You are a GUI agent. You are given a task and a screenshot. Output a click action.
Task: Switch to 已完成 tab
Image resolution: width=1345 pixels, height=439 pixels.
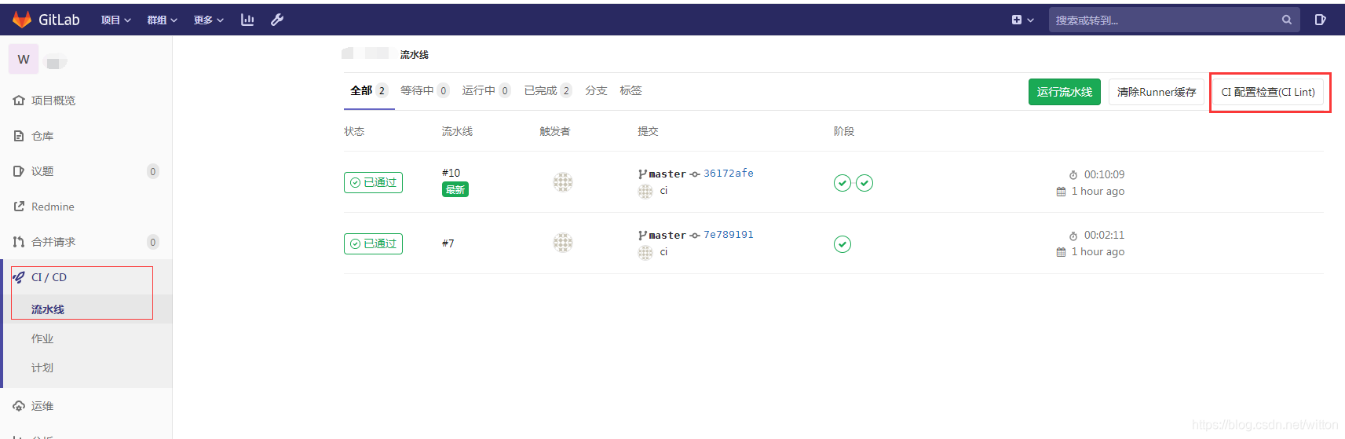coord(548,90)
